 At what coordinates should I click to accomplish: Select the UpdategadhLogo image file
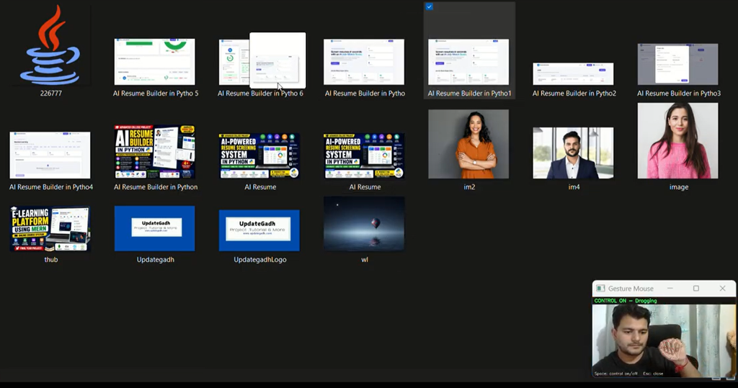coord(259,230)
